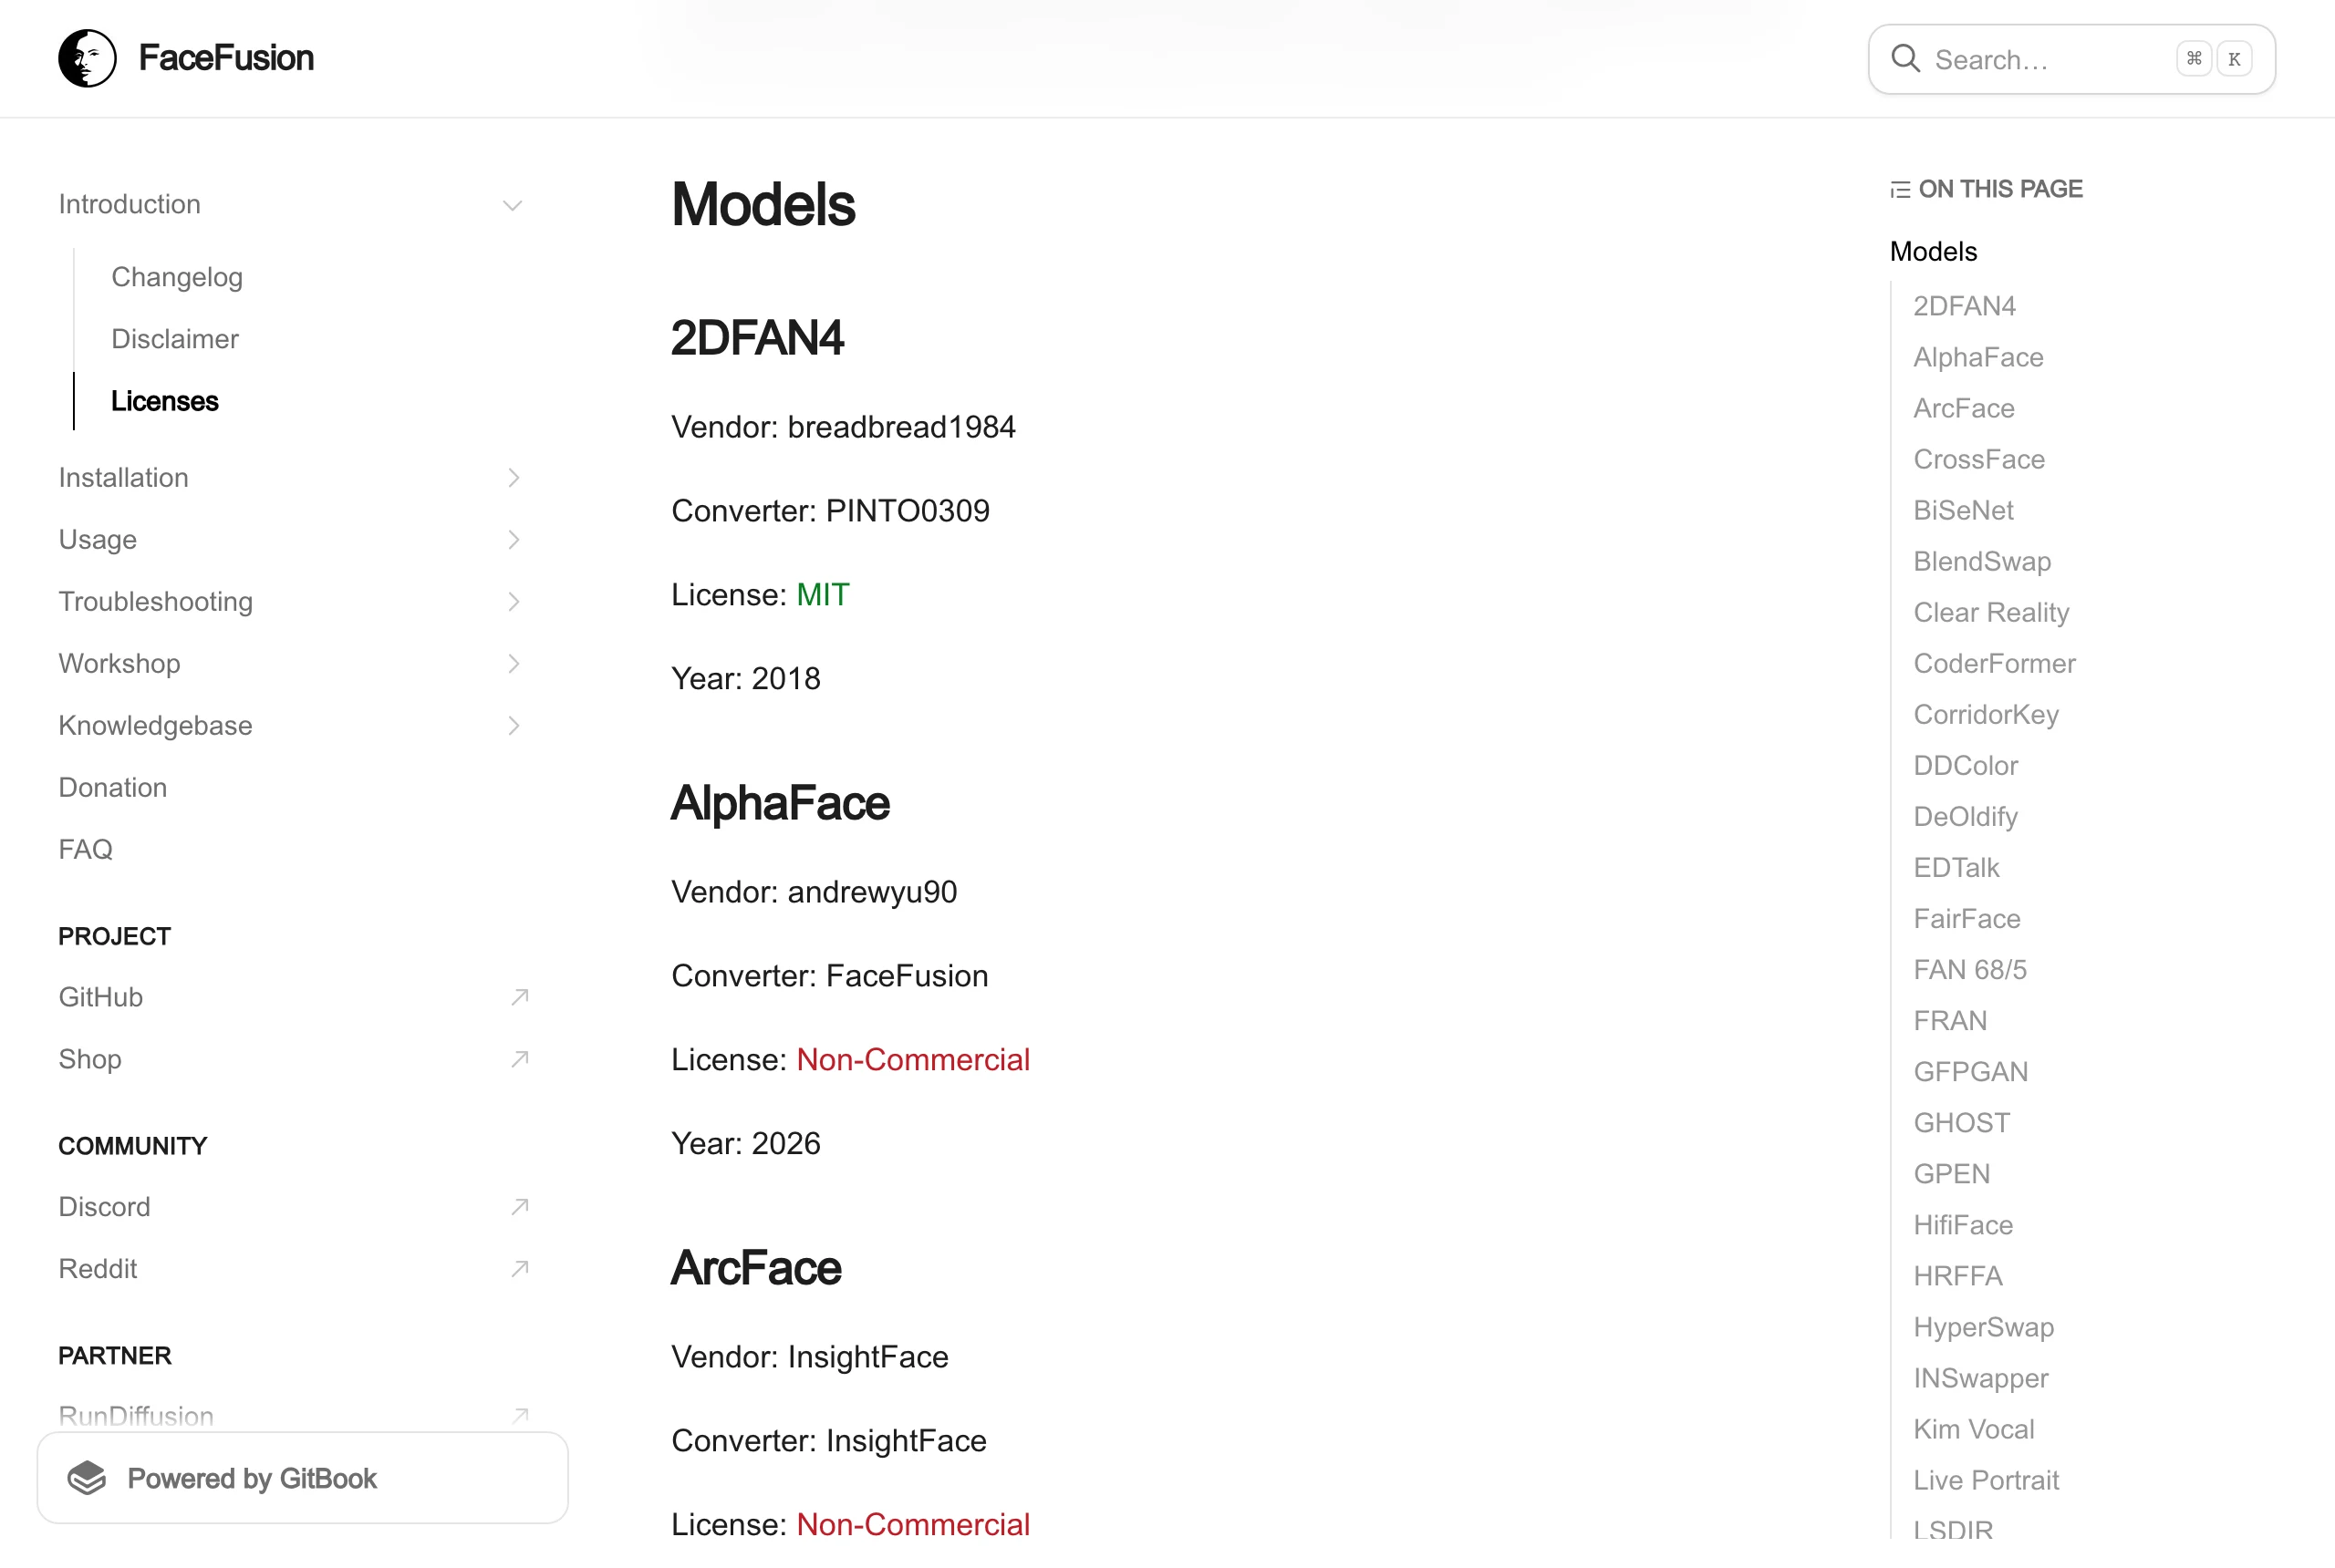Image resolution: width=2335 pixels, height=1568 pixels.
Task: Open the Usage sidebar item
Action: coord(97,540)
